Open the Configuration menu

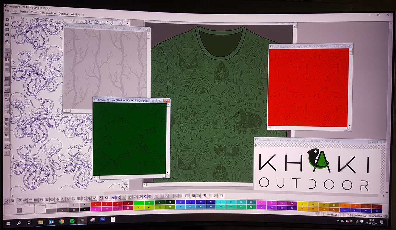(48, 13)
